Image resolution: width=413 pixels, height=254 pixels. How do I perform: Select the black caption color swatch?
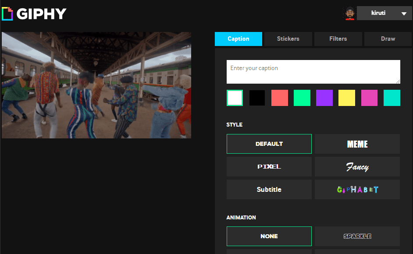point(257,98)
